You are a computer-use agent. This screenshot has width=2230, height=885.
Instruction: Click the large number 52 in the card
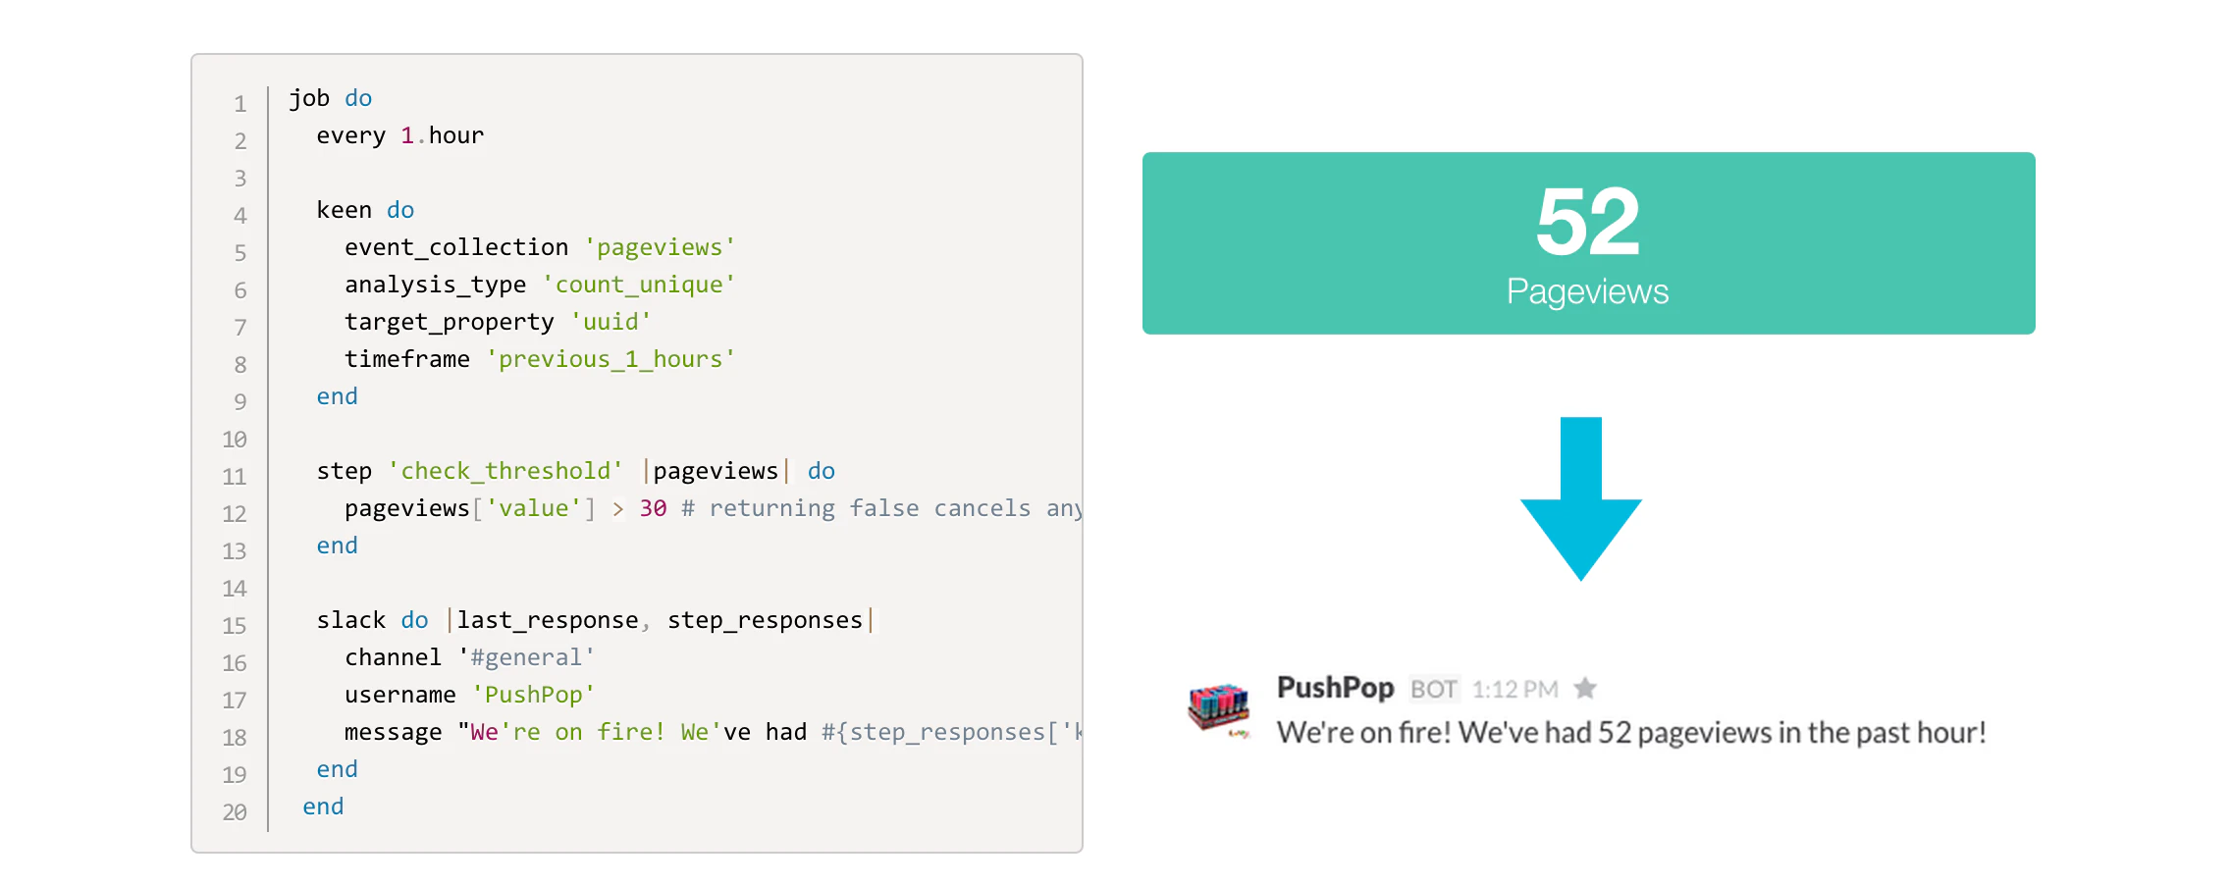(1587, 223)
